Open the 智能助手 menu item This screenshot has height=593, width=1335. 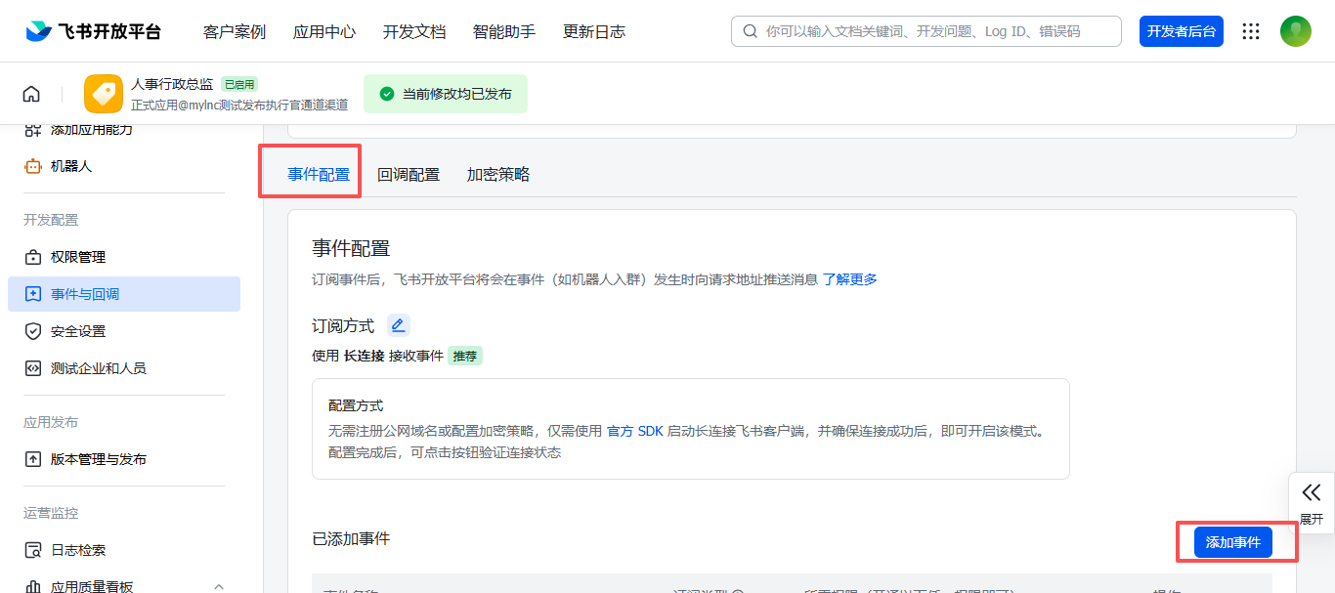point(504,31)
